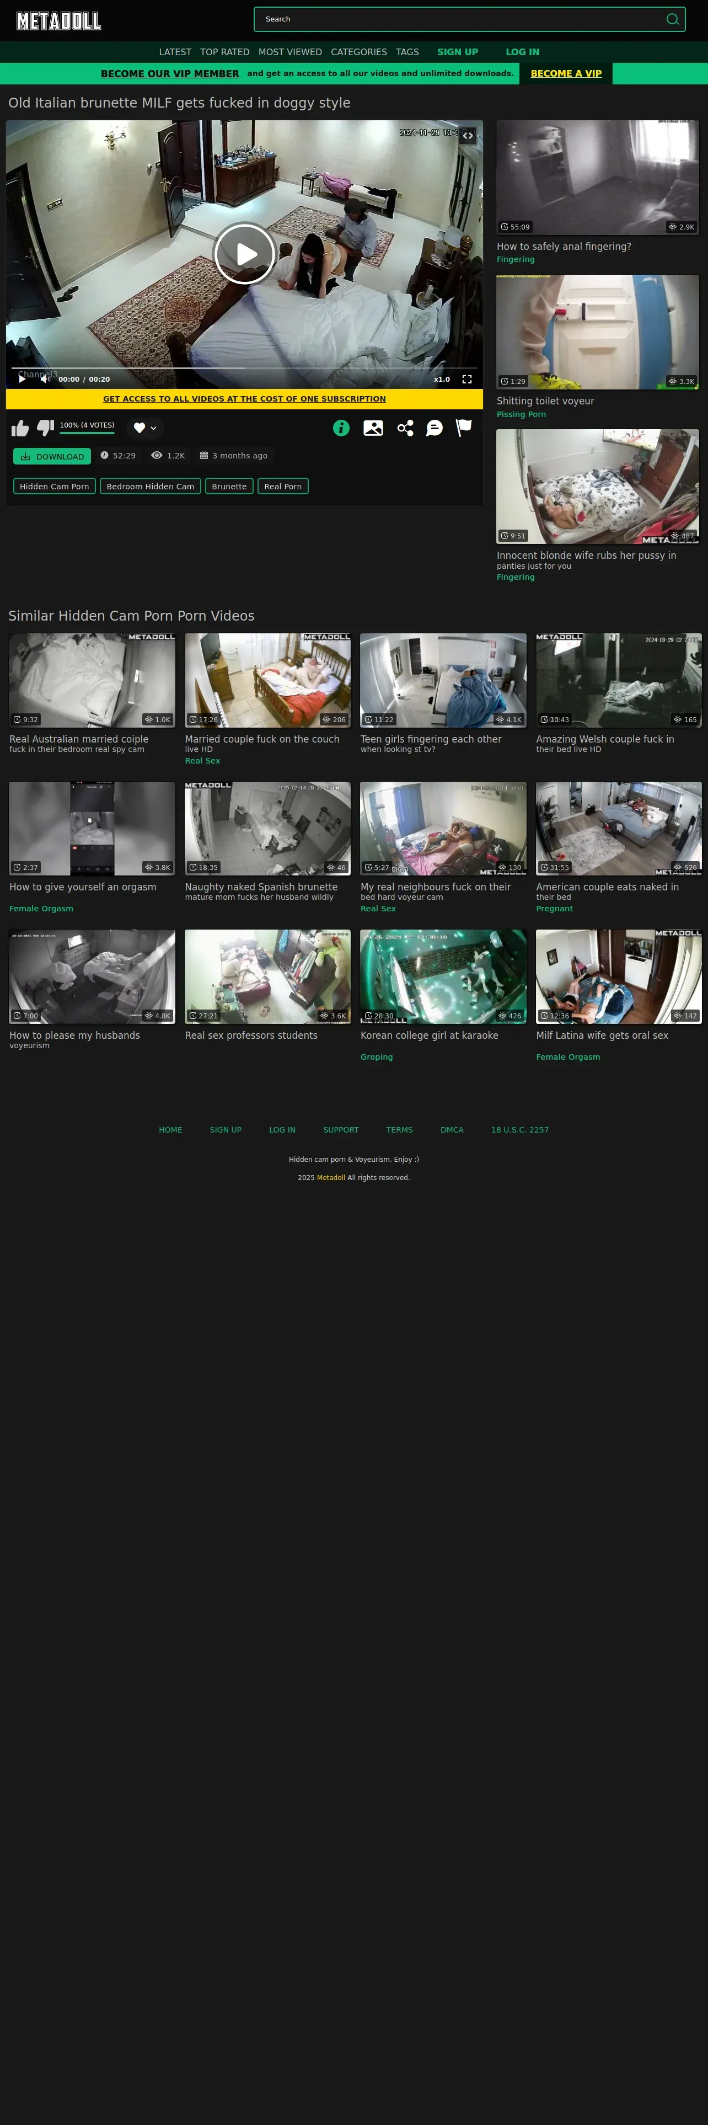
Task: Click the thumbs up icon
Action: (20, 428)
